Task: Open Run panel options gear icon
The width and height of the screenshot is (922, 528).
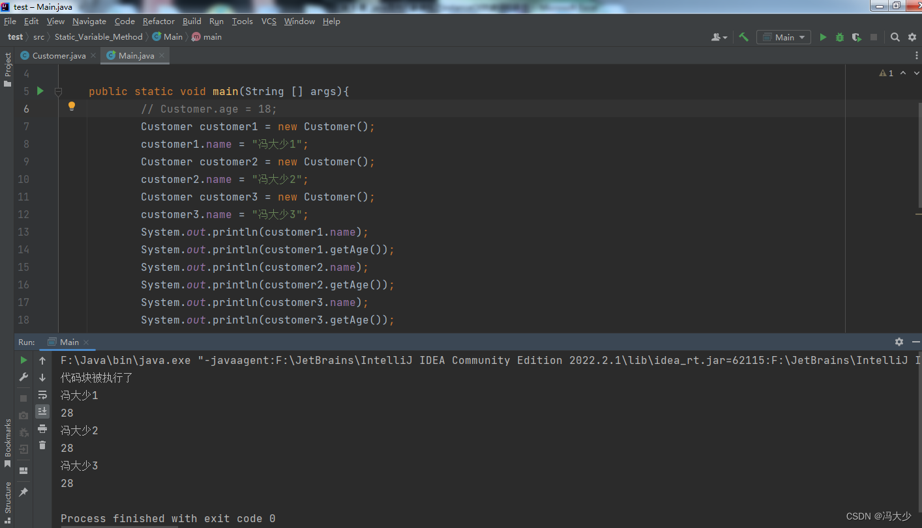Action: pyautogui.click(x=899, y=342)
